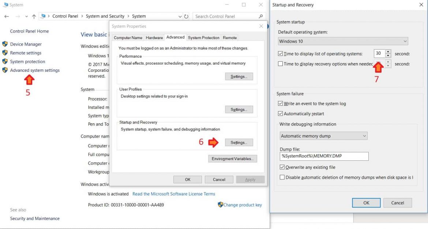Screen dimensions: 428x229
Task: Open the Microsoft Software License Terms link
Action: tap(174, 194)
